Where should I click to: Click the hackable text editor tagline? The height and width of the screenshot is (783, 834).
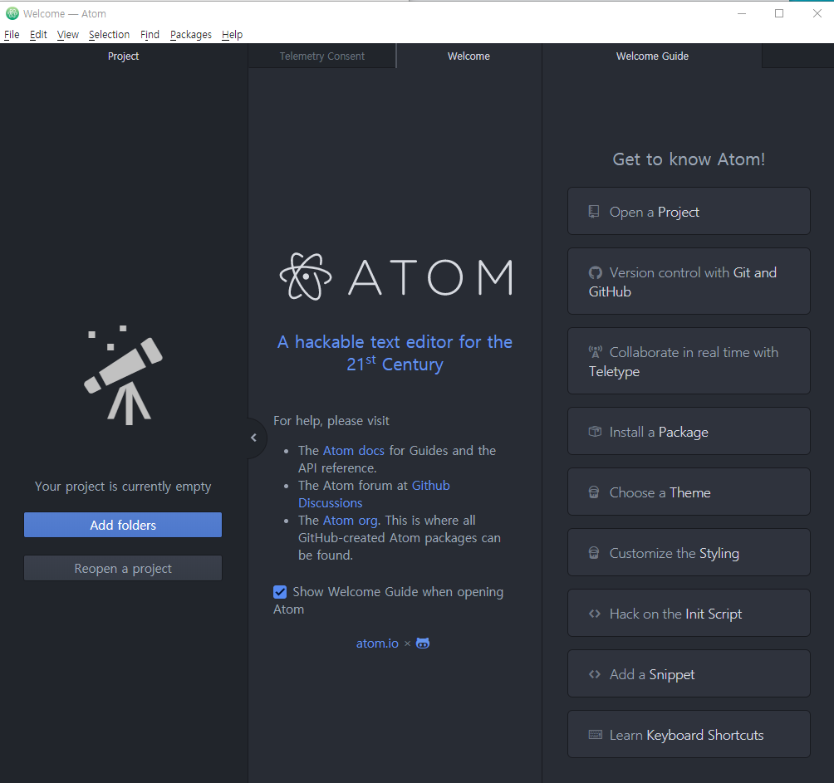[x=395, y=353]
